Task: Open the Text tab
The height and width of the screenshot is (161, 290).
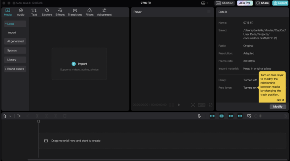Action: pyautogui.click(x=34, y=12)
